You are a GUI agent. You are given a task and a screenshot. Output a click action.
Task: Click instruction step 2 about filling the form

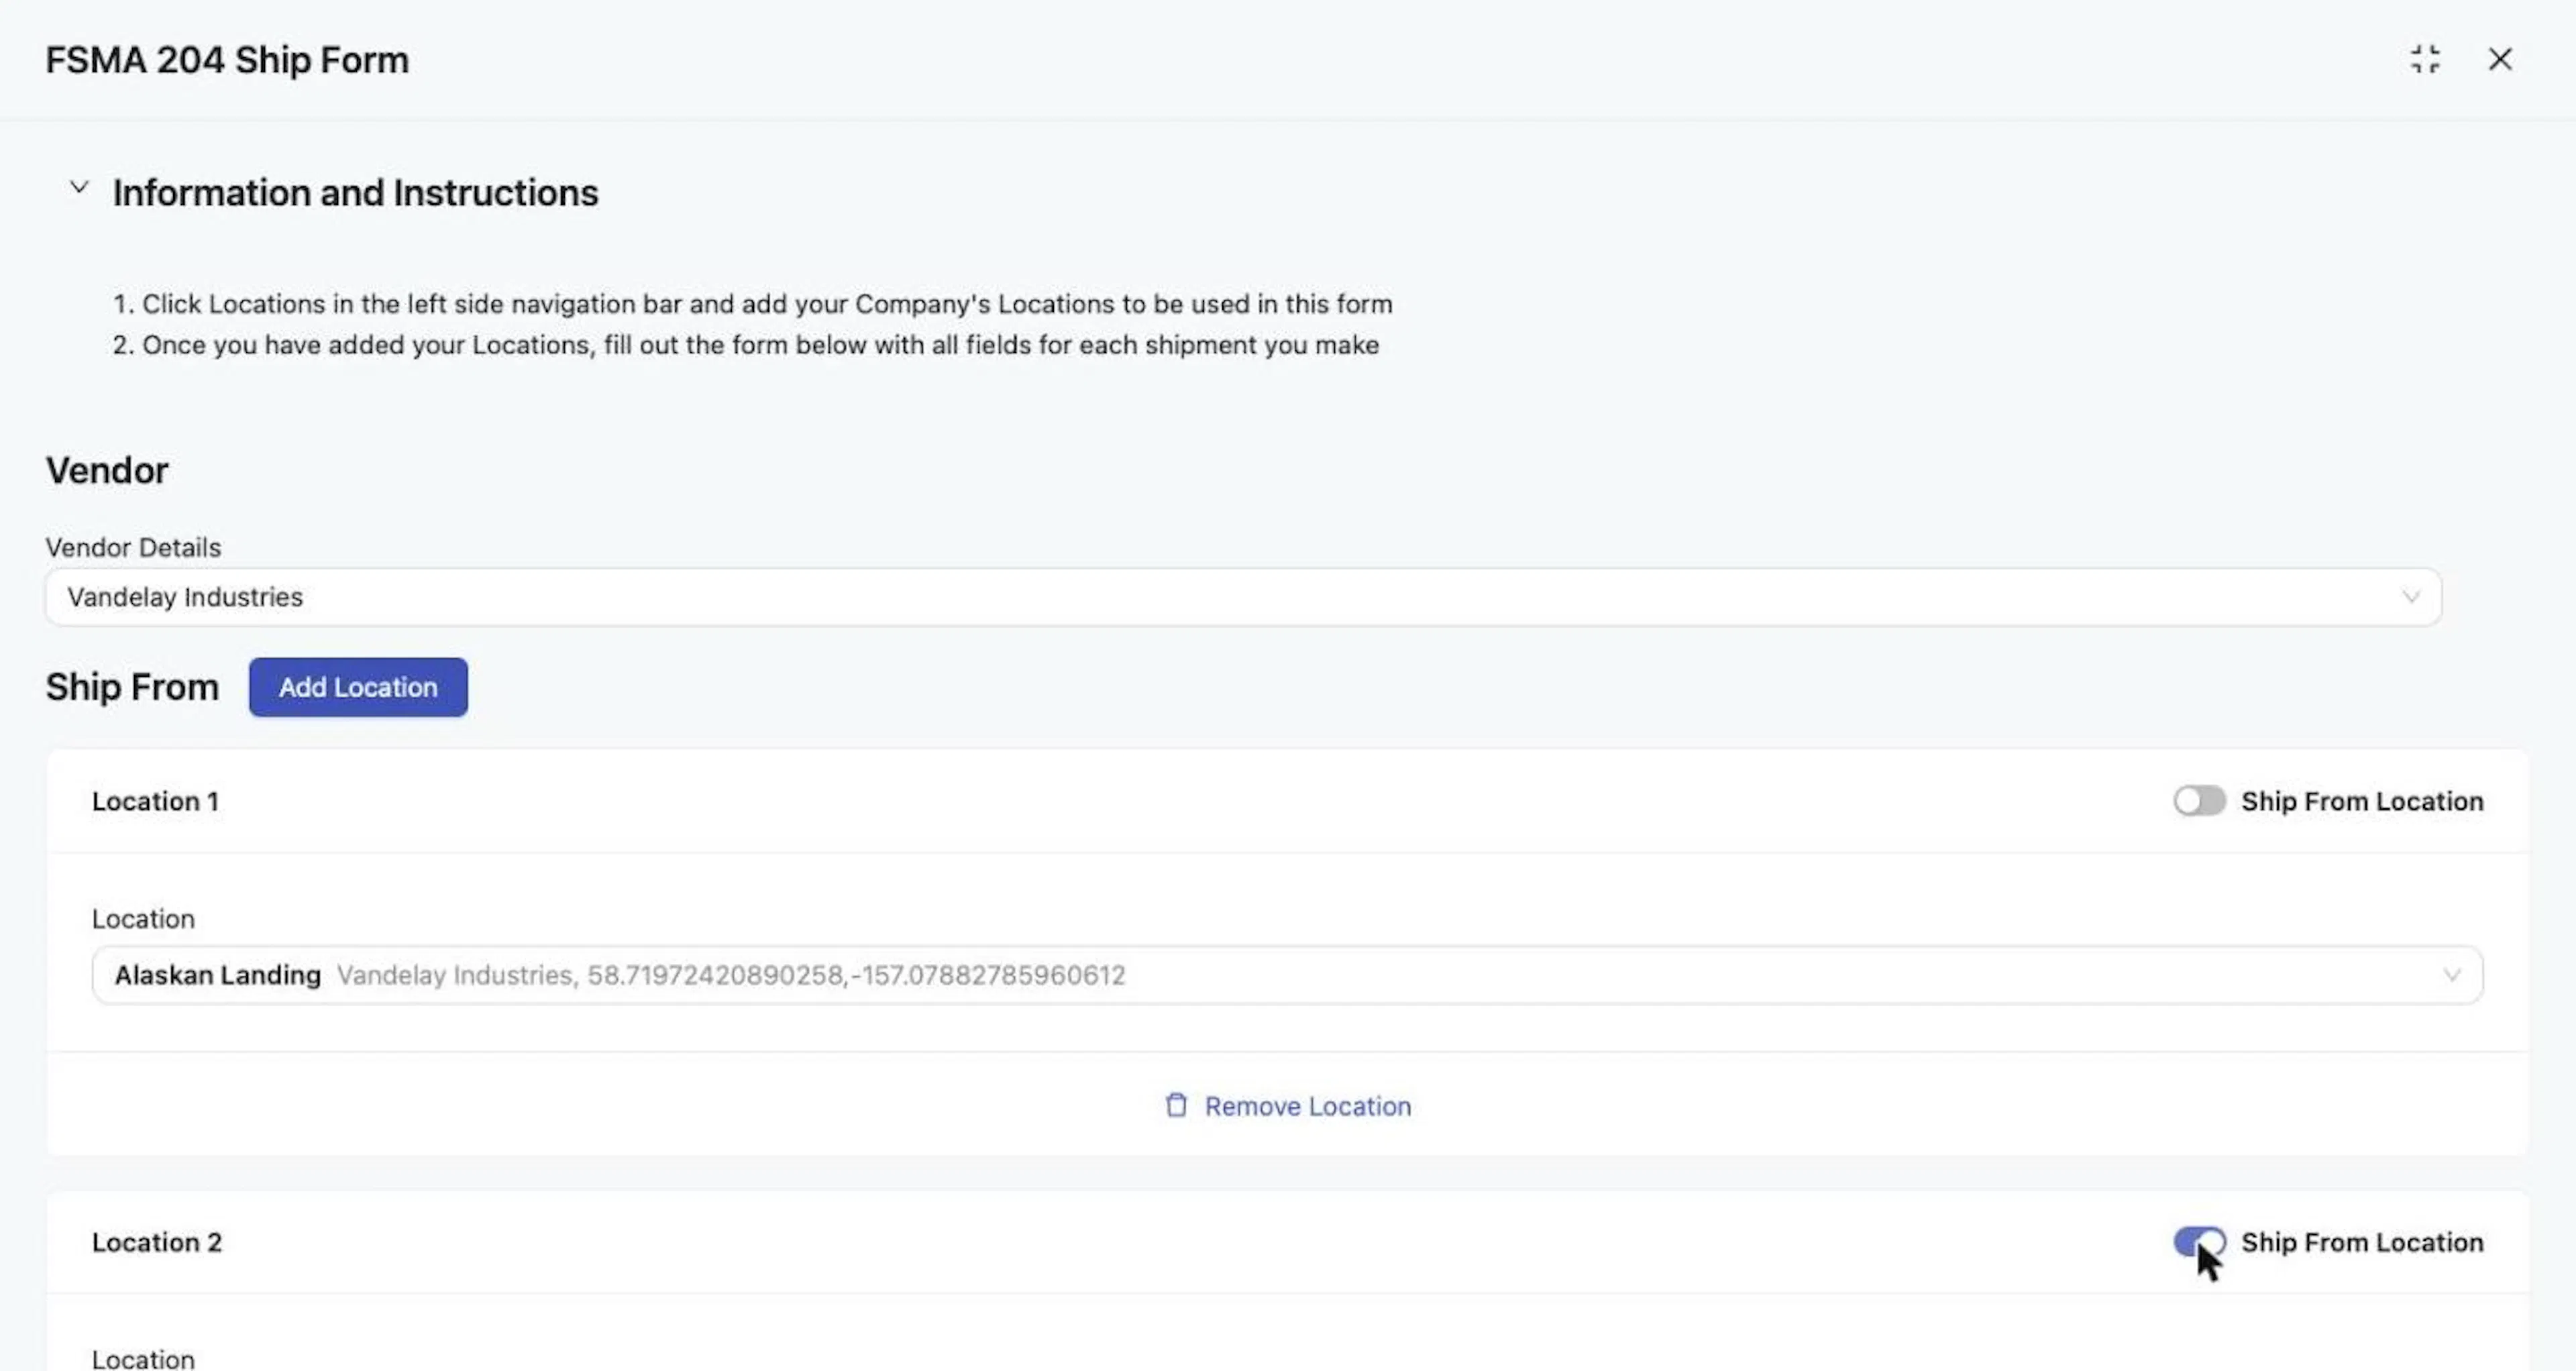[746, 345]
